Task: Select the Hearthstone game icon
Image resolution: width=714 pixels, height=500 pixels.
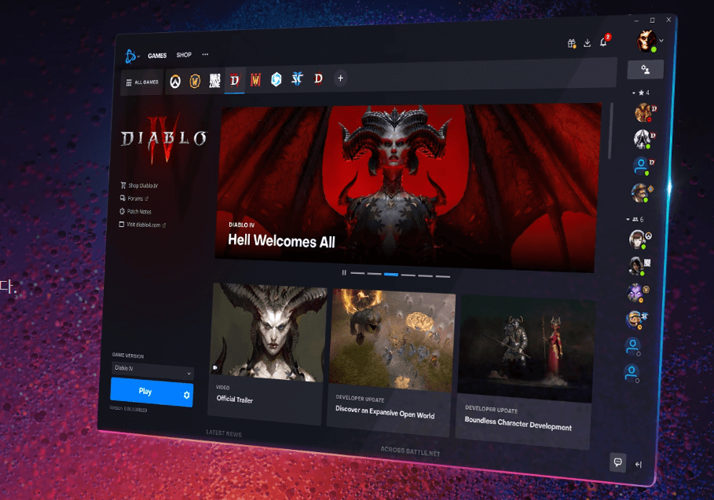Action: click(276, 79)
